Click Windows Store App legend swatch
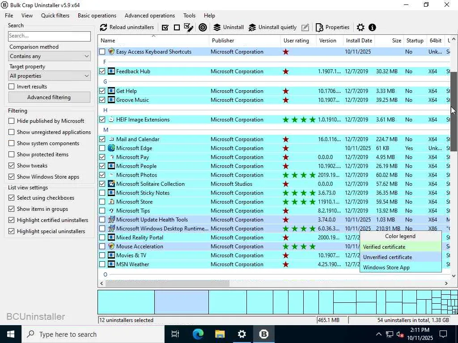This screenshot has width=458, height=343. [x=400, y=268]
